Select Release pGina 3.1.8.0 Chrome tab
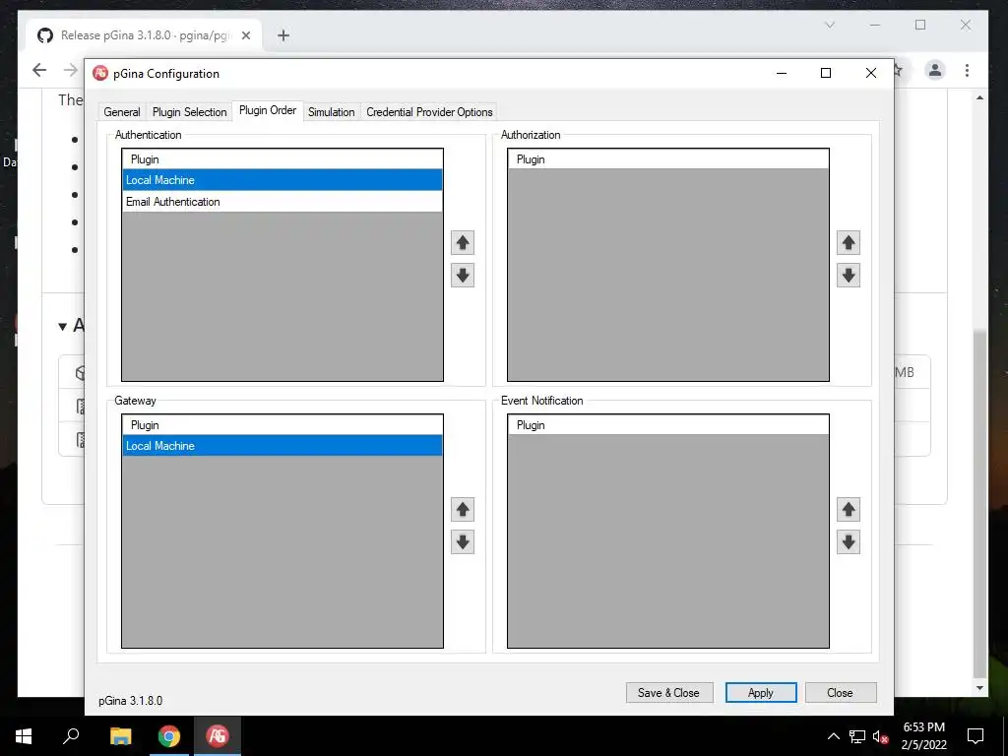 tap(145, 35)
